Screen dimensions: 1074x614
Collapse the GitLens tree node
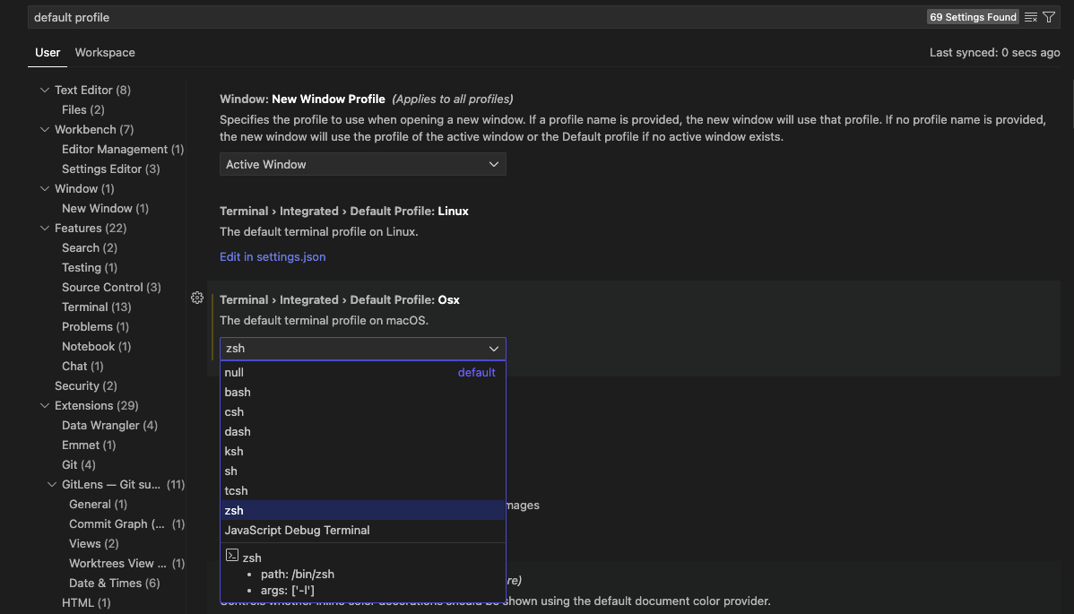coord(52,485)
